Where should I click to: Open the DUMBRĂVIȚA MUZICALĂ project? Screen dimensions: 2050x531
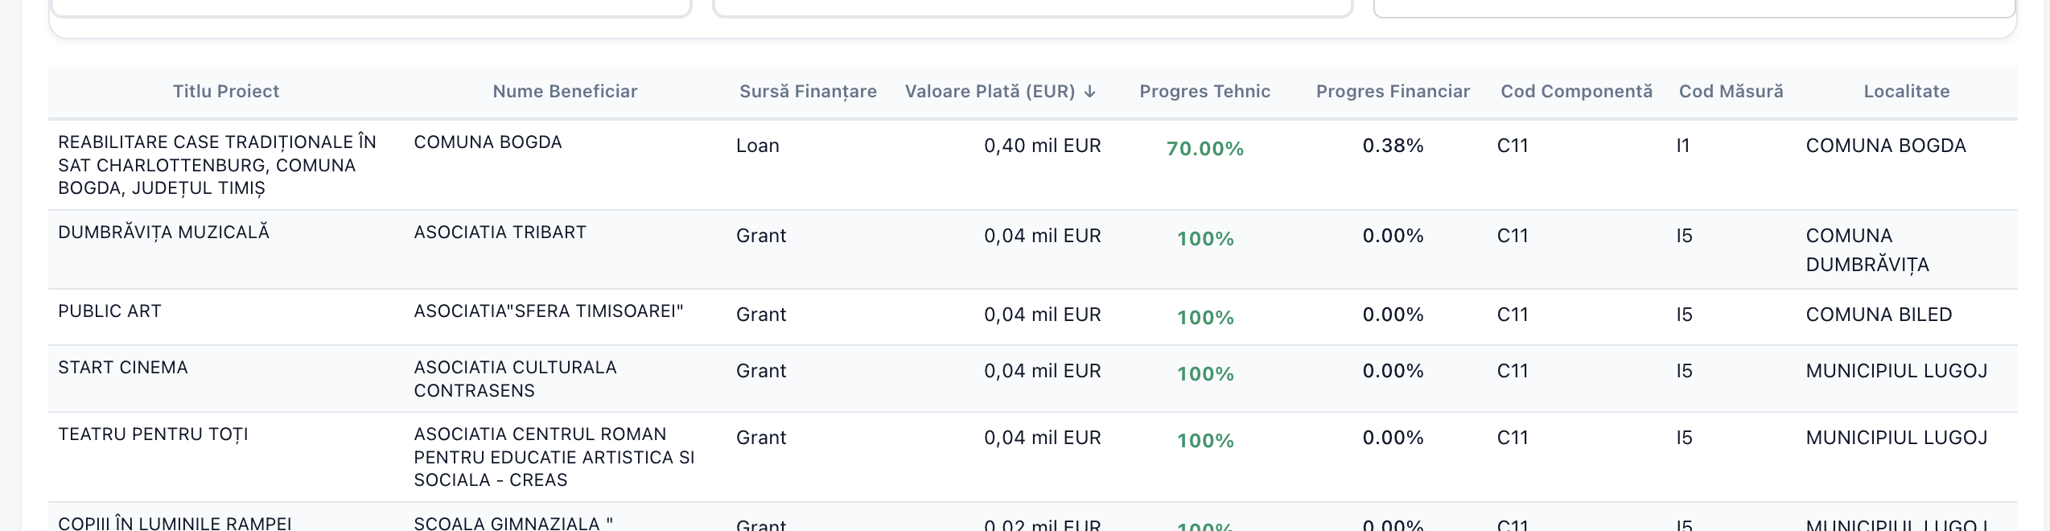pyautogui.click(x=163, y=233)
